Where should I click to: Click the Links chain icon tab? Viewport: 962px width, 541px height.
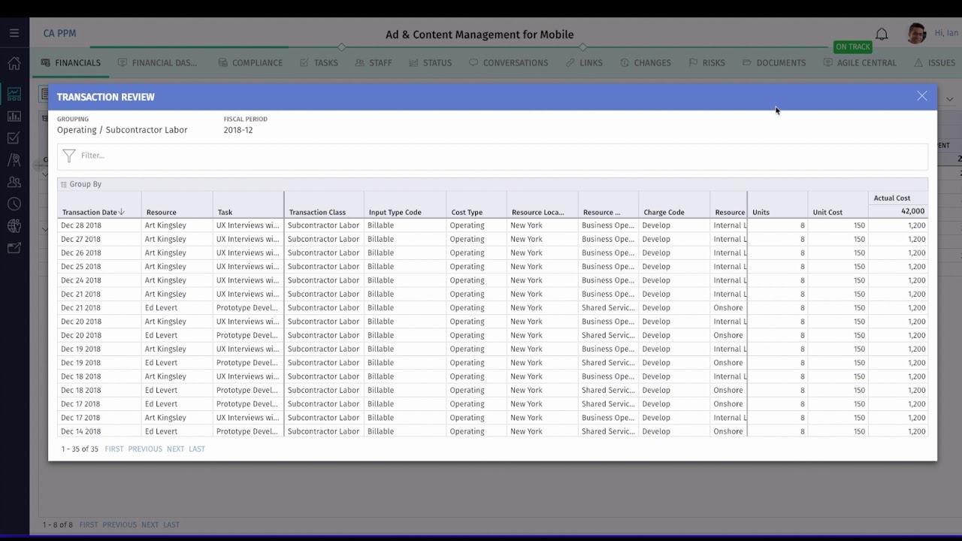pyautogui.click(x=570, y=63)
